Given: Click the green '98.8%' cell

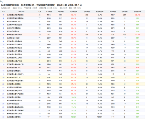Looking at the screenshot, I should click(73, 97).
